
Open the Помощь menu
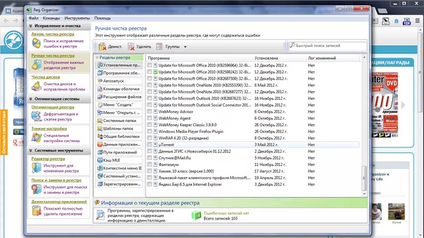point(103,18)
